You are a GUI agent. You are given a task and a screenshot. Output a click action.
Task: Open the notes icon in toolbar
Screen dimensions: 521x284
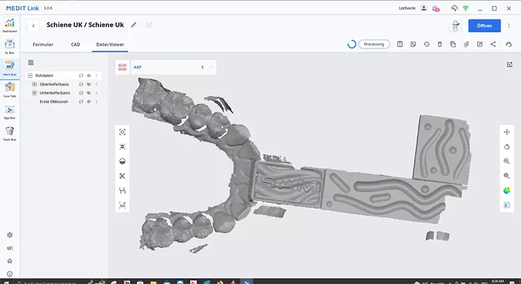coord(413,44)
